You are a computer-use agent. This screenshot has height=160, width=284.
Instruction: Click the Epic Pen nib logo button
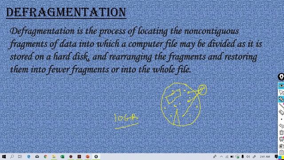(x=281, y=77)
